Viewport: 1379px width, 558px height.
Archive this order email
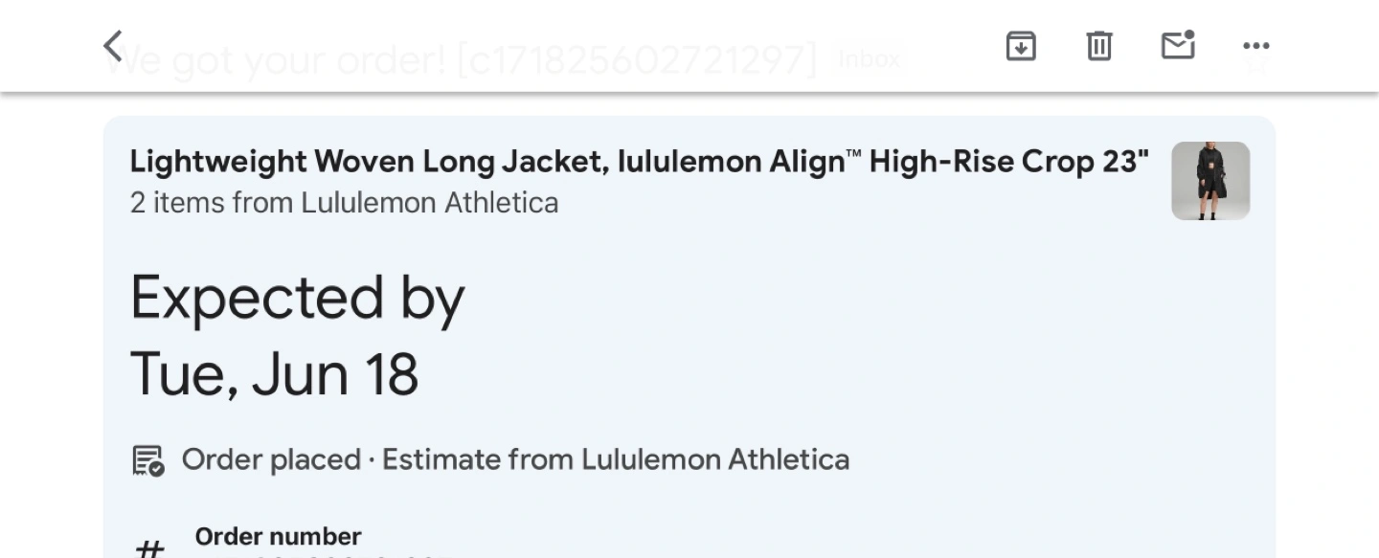1021,45
